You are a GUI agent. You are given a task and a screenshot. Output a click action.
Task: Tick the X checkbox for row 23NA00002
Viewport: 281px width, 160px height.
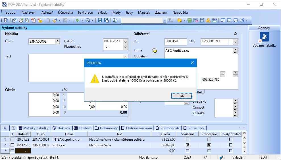[x=12, y=145]
